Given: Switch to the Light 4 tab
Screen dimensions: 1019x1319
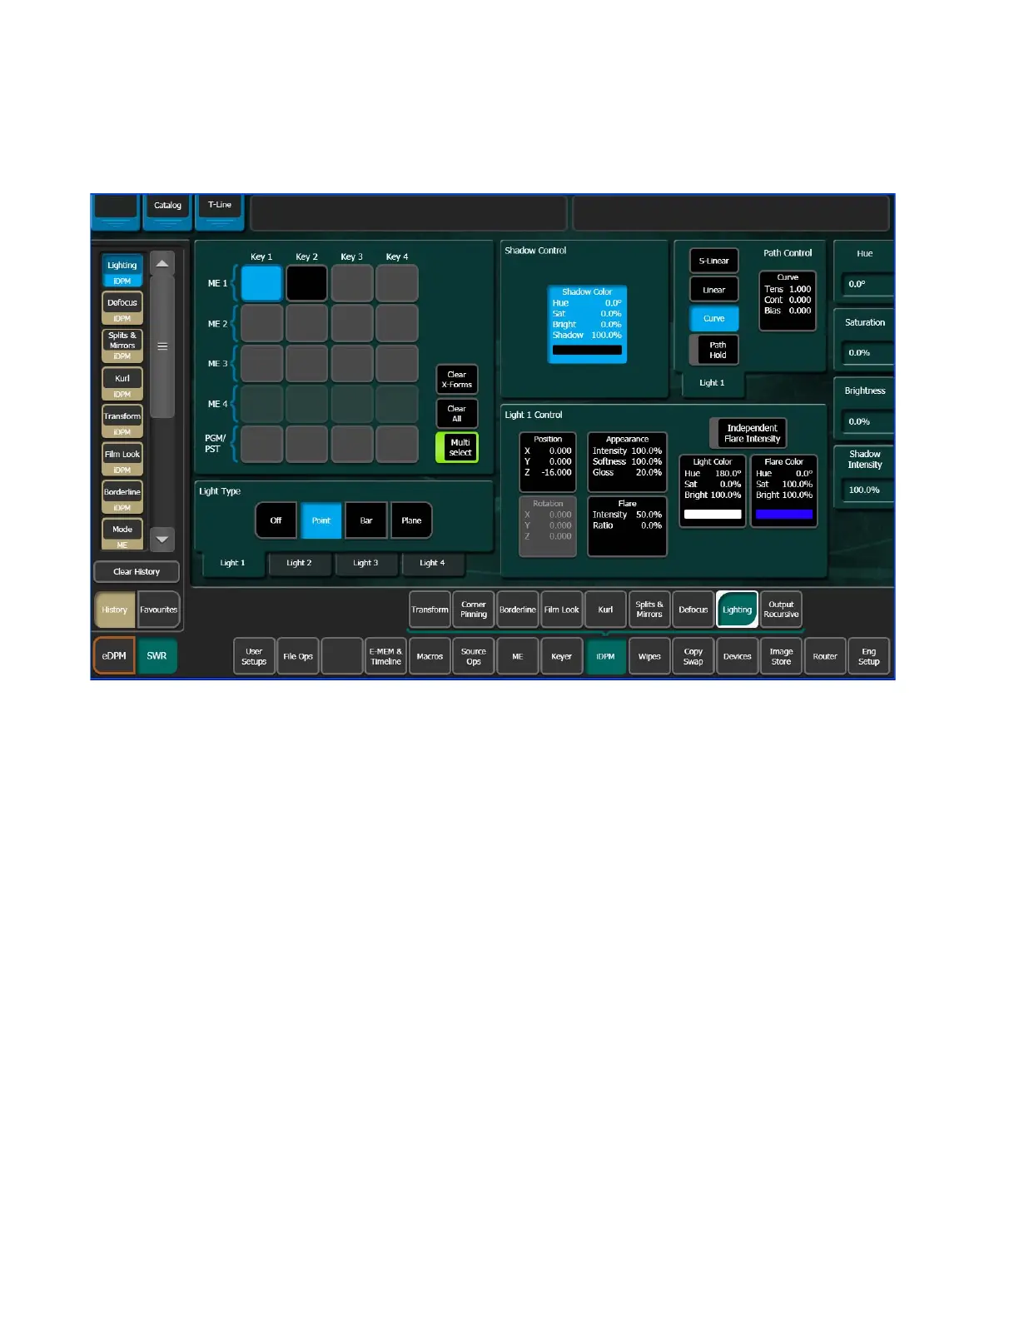Looking at the screenshot, I should pyautogui.click(x=432, y=563).
